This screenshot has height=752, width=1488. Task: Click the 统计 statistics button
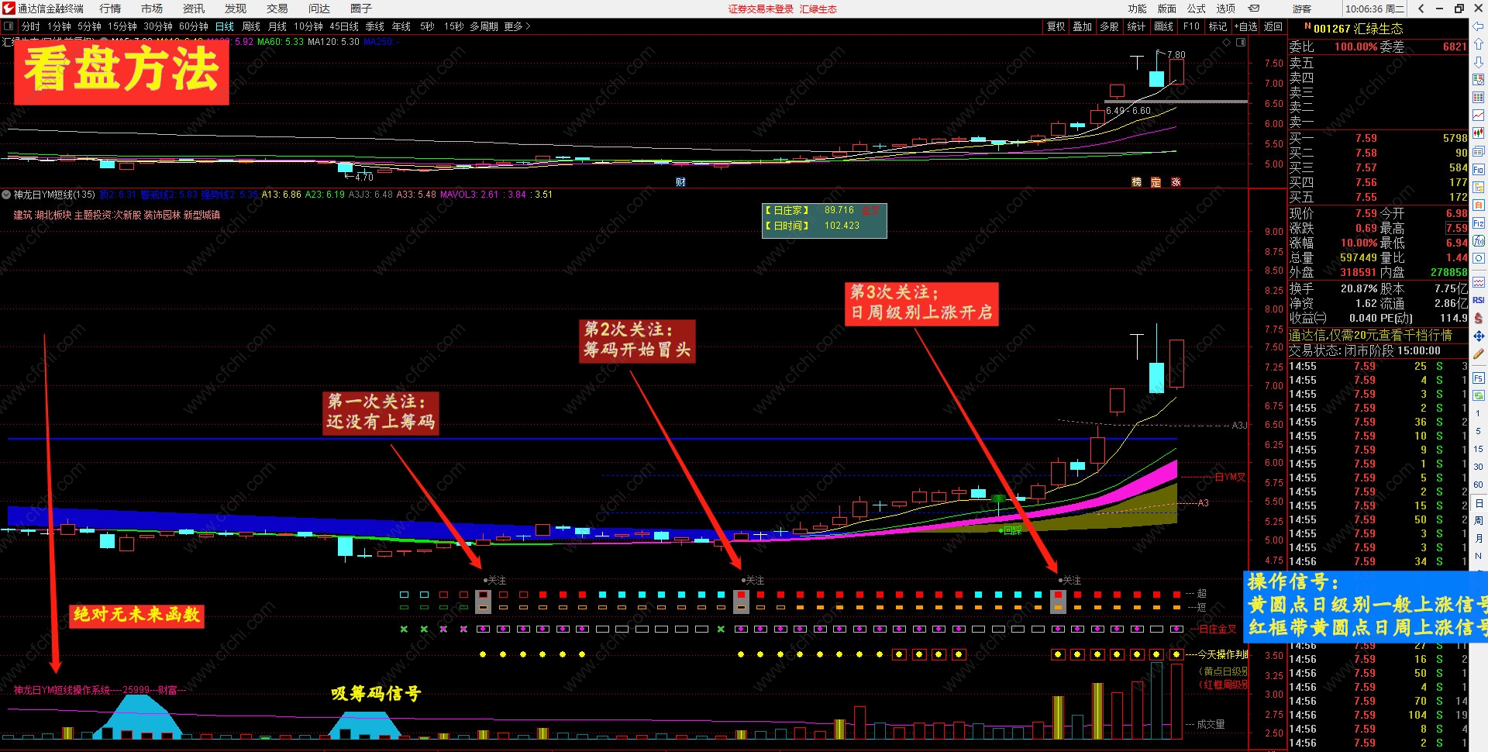[x=1136, y=26]
